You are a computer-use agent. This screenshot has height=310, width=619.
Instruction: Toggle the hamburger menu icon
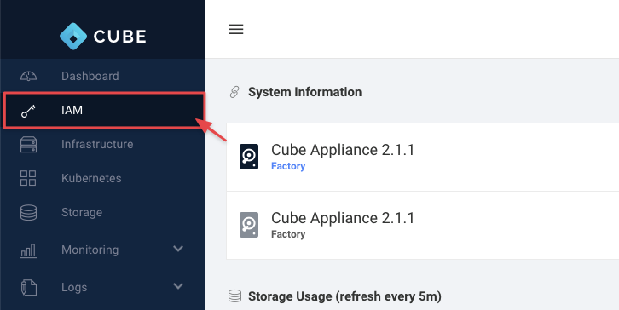[x=236, y=29]
